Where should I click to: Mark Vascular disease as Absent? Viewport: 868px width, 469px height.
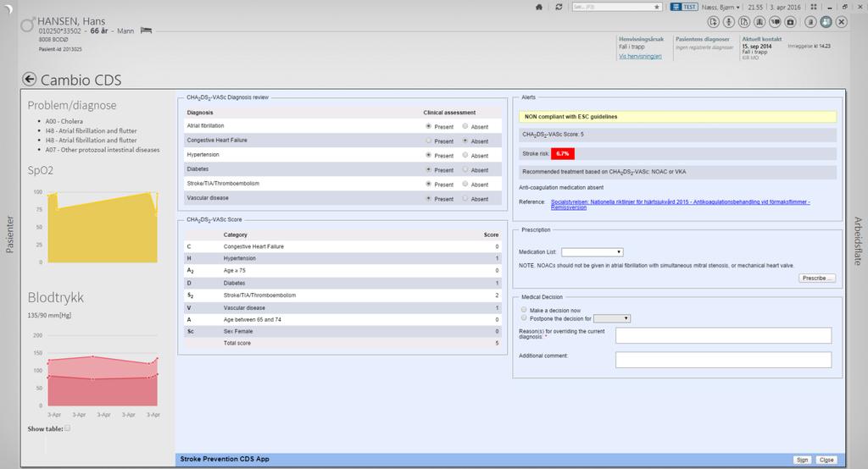465,198
